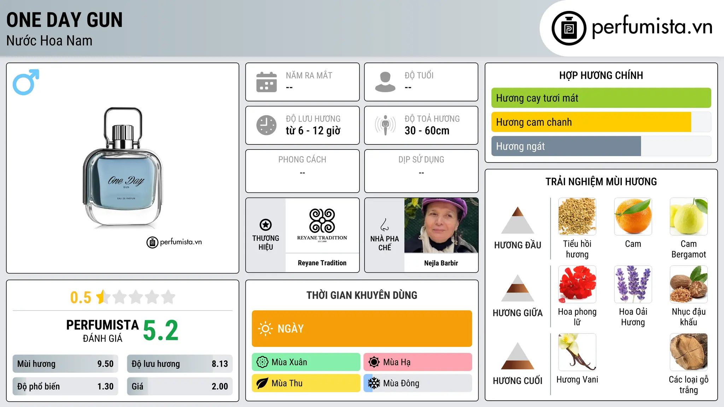Select the Mùa Thu season bar

pos(306,383)
